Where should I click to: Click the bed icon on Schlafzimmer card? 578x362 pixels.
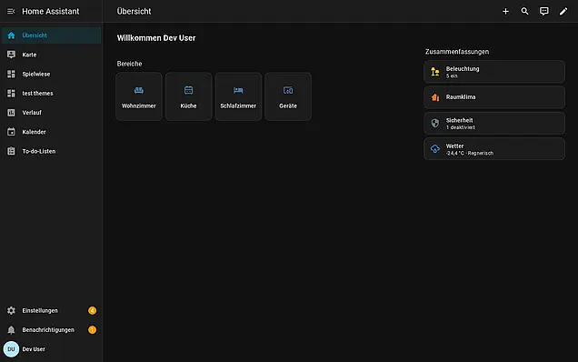pos(238,90)
